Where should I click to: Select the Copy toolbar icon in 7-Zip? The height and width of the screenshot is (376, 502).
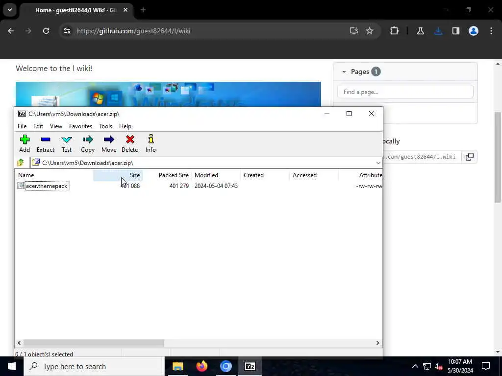click(x=87, y=143)
